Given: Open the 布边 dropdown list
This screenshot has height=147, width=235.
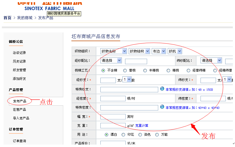Looking at the screenshot, I should [159, 51].
